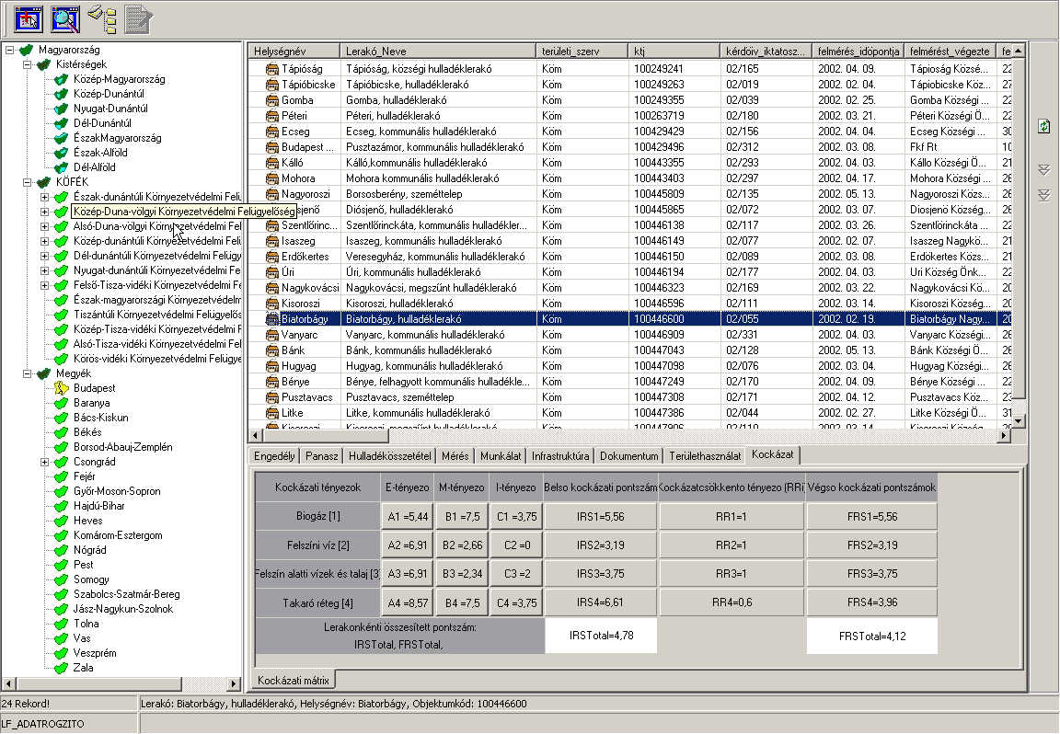Click the map icon next to Közép-Magyarország
This screenshot has height=734, width=1060.
[x=62, y=79]
